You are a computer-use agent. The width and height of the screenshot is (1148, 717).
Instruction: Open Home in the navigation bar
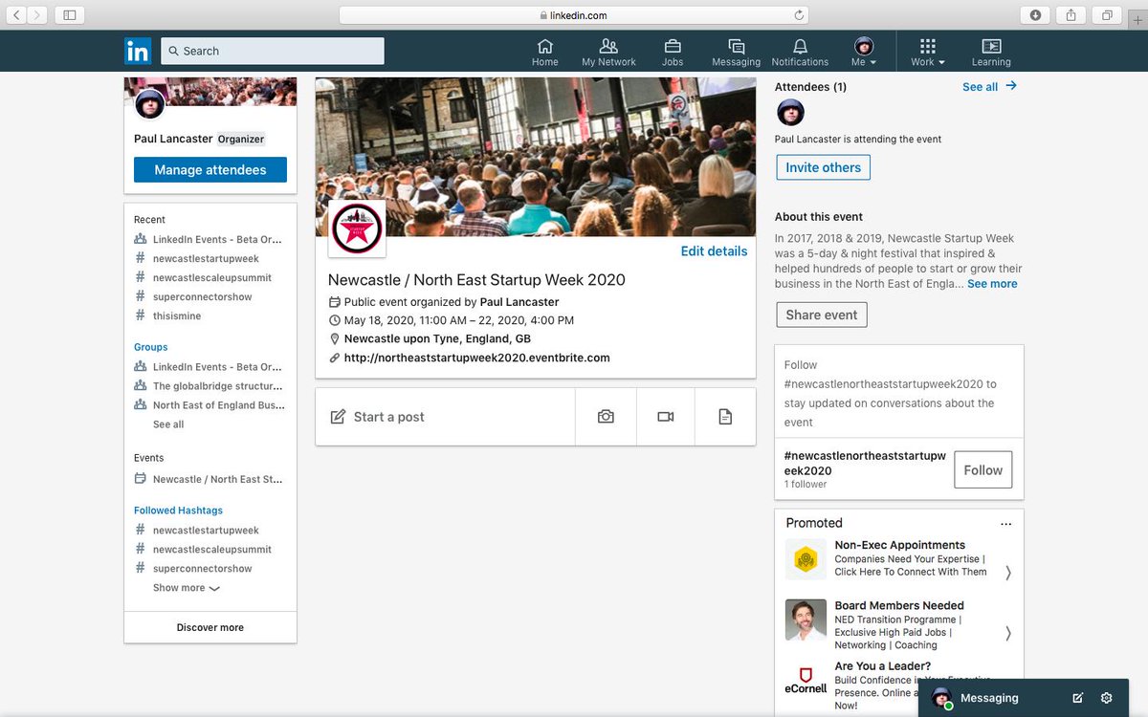(545, 53)
